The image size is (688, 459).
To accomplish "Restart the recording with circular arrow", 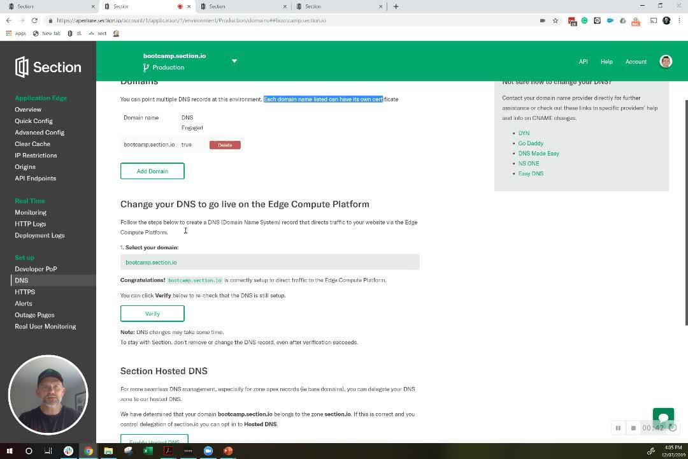I will (x=673, y=428).
